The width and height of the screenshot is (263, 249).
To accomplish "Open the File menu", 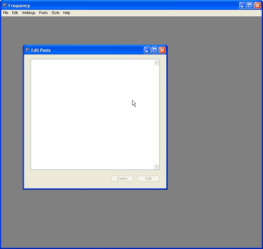I will (x=6, y=13).
